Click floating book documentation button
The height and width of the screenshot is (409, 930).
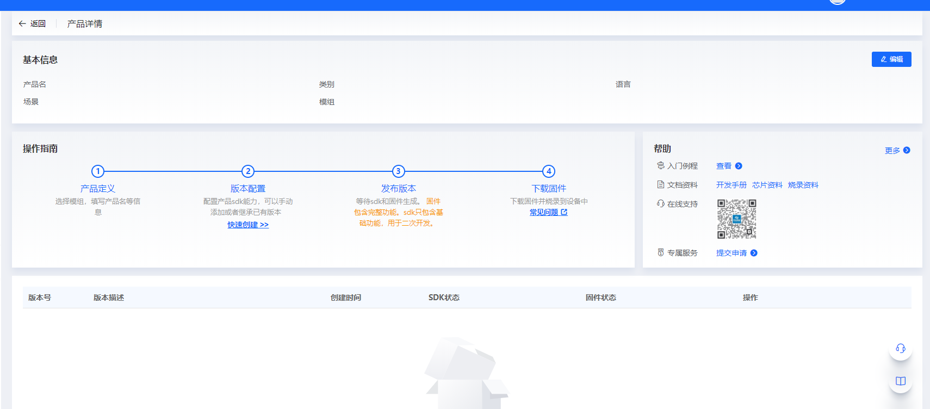901,381
